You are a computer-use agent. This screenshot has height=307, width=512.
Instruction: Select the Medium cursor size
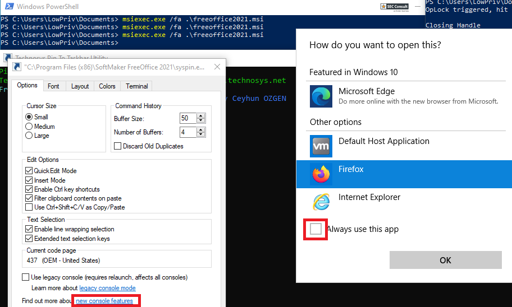click(x=29, y=127)
